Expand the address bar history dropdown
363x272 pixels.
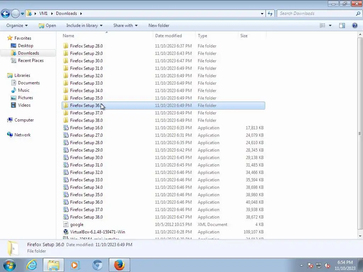tap(262, 13)
